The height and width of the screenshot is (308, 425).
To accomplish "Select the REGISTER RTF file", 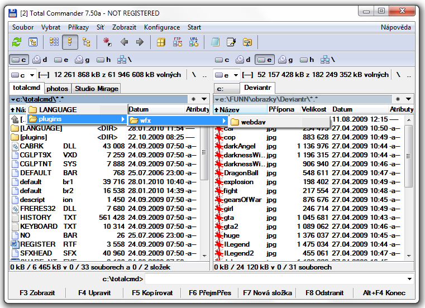I will pyautogui.click(x=104, y=244).
